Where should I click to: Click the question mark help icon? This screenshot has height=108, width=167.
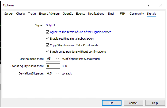tap(149, 5)
